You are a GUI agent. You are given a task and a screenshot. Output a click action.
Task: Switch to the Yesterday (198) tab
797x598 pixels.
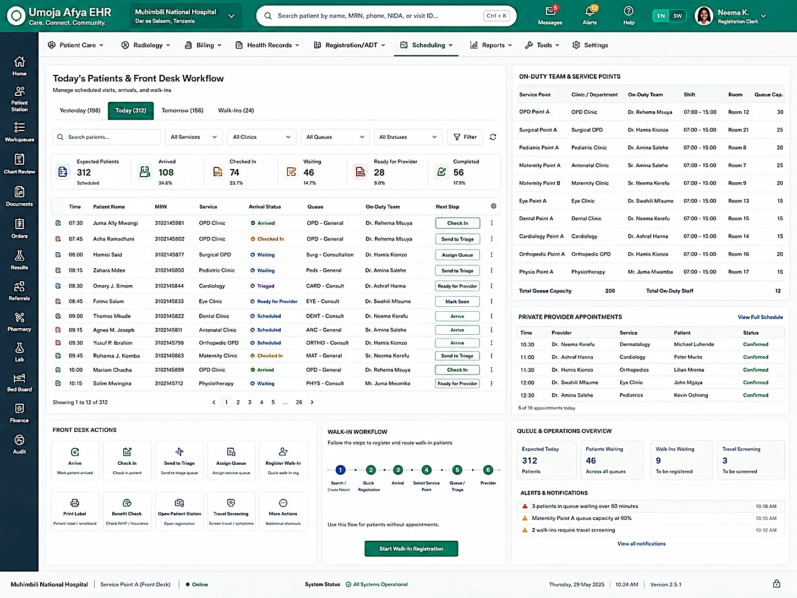(80, 111)
